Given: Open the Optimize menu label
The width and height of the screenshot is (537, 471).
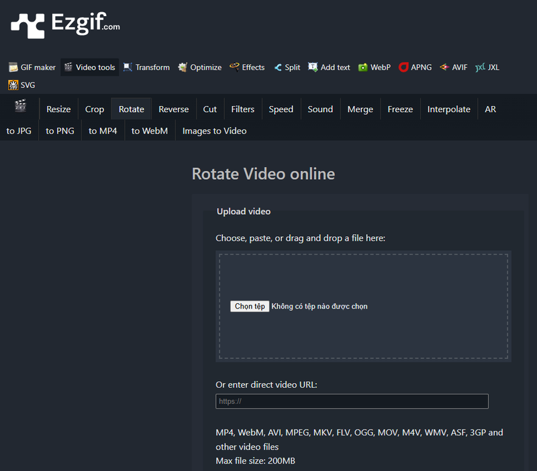Looking at the screenshot, I should tap(206, 68).
